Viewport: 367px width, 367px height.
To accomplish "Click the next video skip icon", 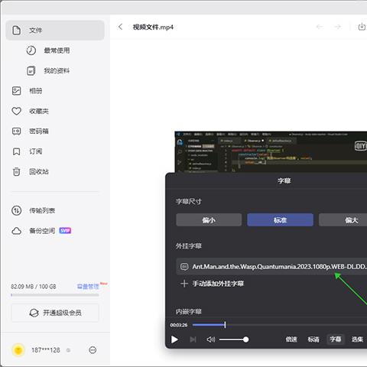I will tap(193, 339).
